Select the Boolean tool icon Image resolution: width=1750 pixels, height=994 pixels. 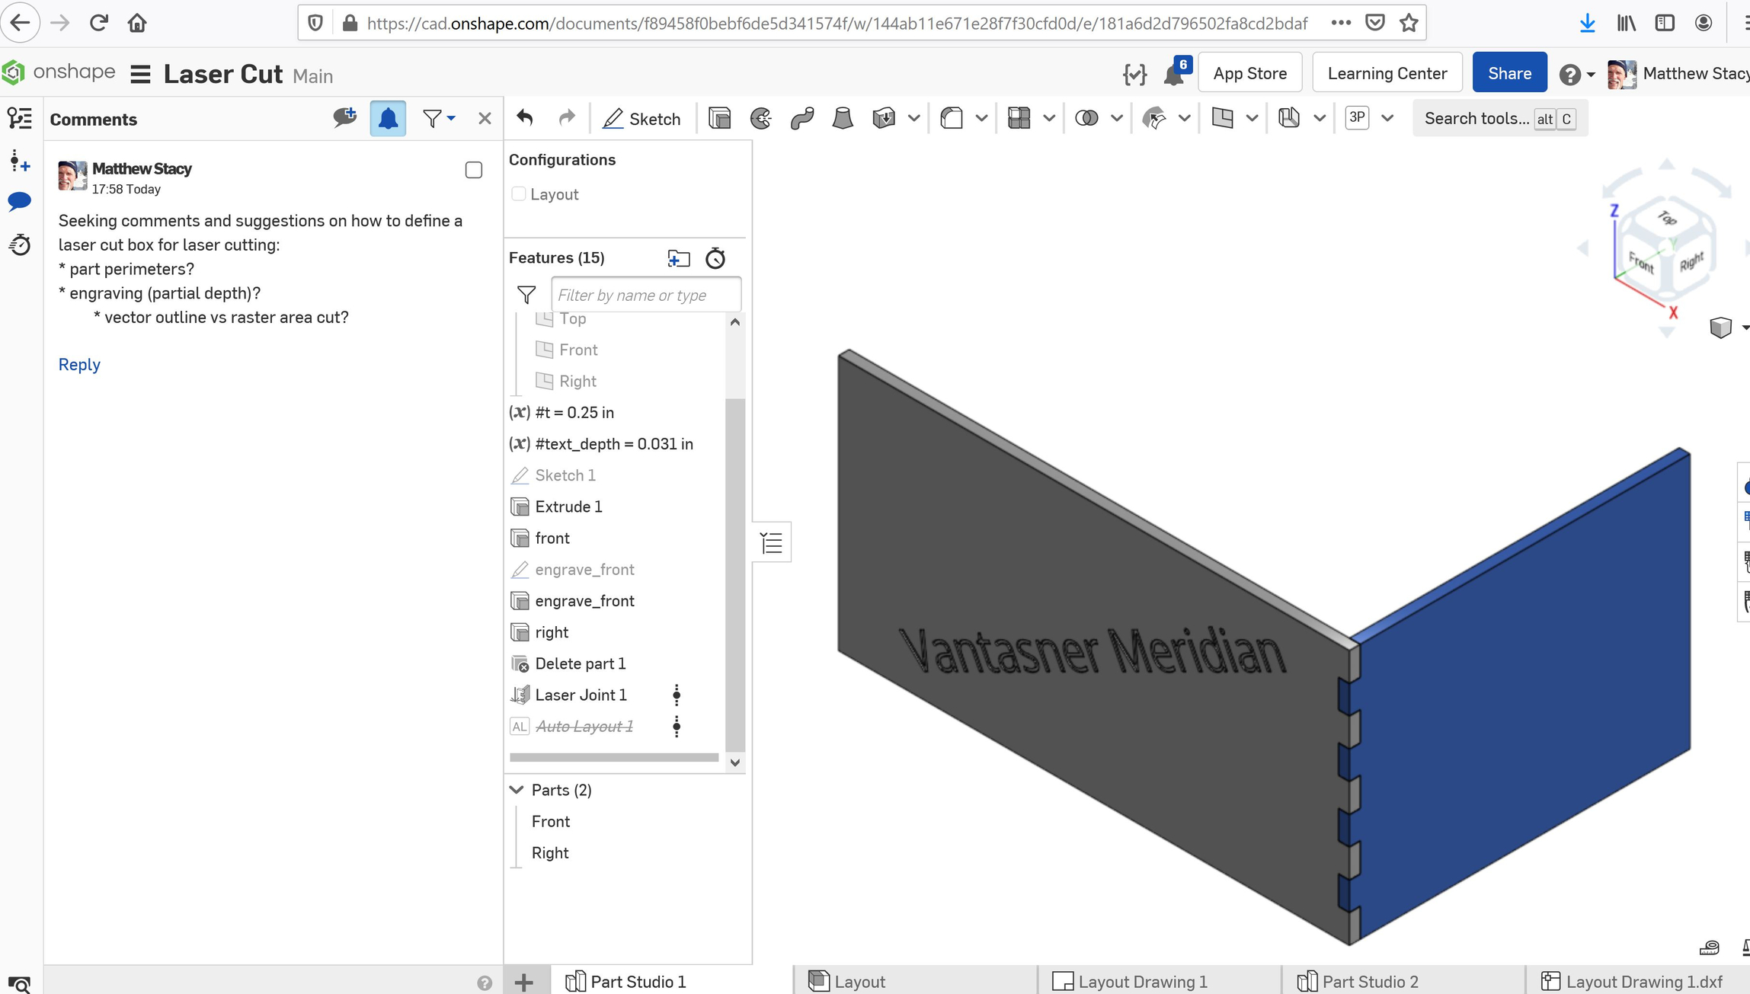1086,118
